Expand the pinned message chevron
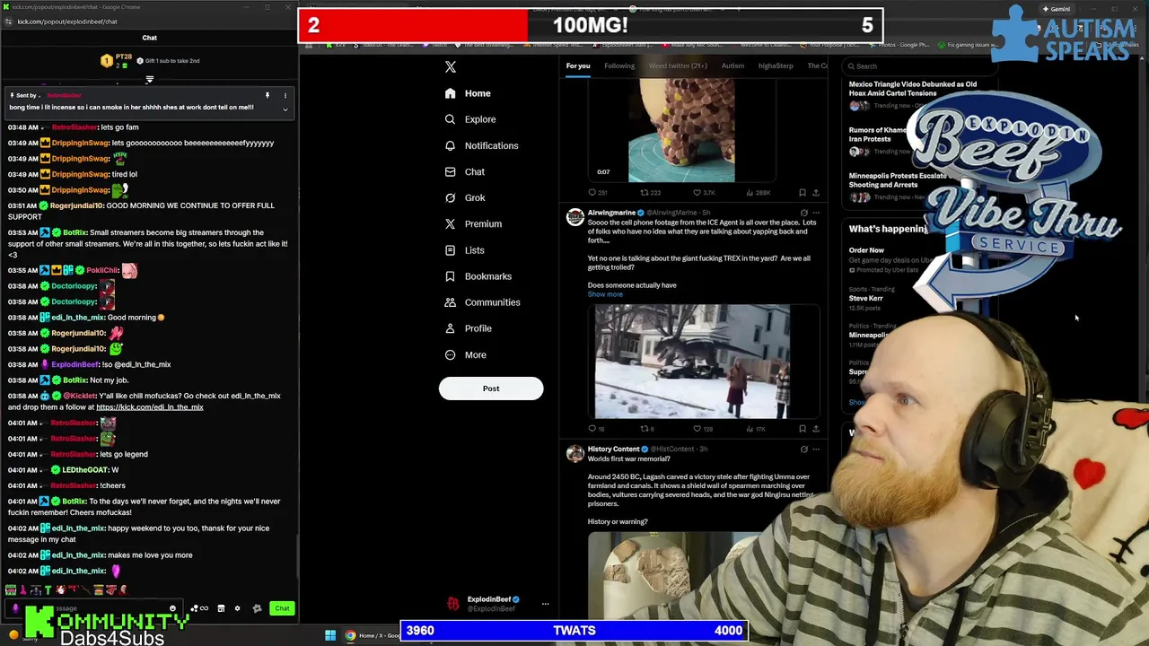The image size is (1149, 646). click(285, 109)
